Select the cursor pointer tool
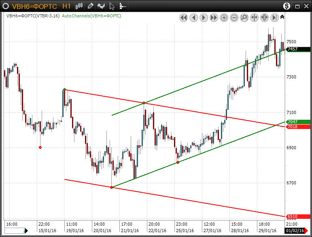312x237 pixels. pyautogui.click(x=112, y=6)
